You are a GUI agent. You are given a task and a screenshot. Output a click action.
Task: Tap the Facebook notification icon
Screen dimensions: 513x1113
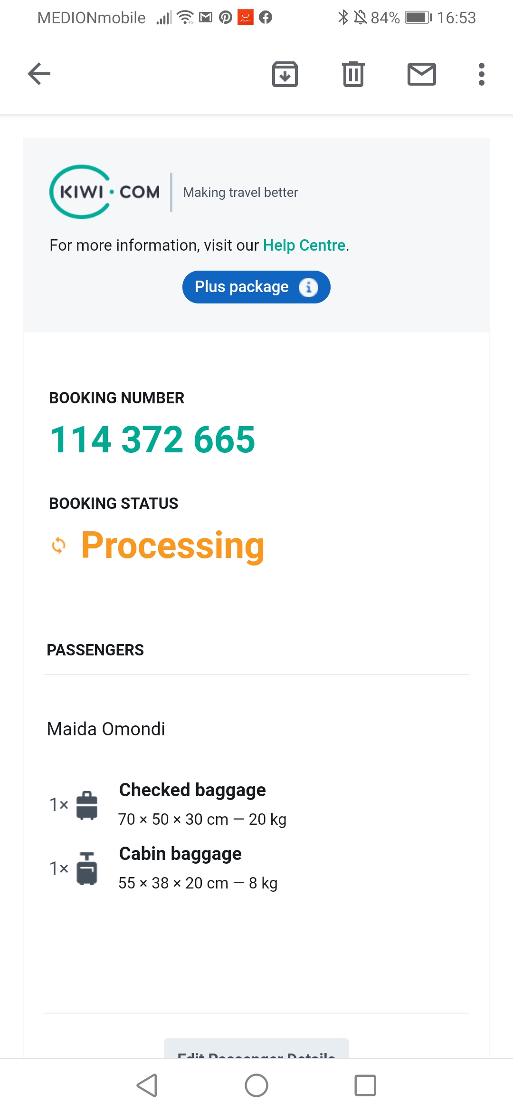(266, 18)
